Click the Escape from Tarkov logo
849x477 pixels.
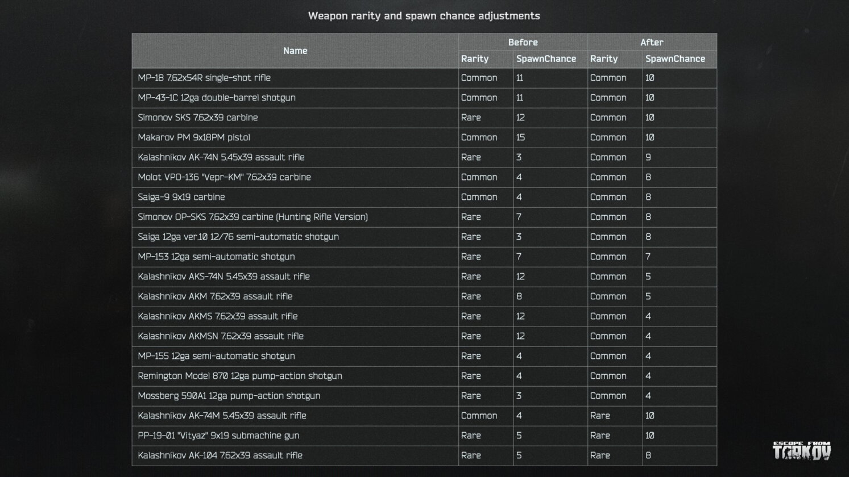pyautogui.click(x=801, y=450)
